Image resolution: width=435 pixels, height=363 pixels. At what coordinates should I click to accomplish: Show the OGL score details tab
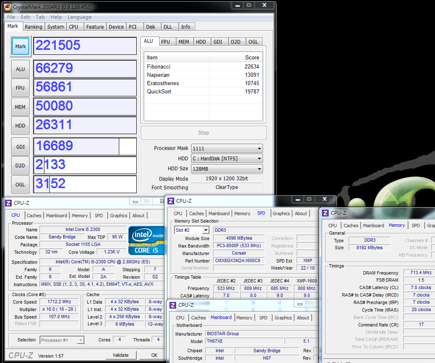click(x=253, y=42)
